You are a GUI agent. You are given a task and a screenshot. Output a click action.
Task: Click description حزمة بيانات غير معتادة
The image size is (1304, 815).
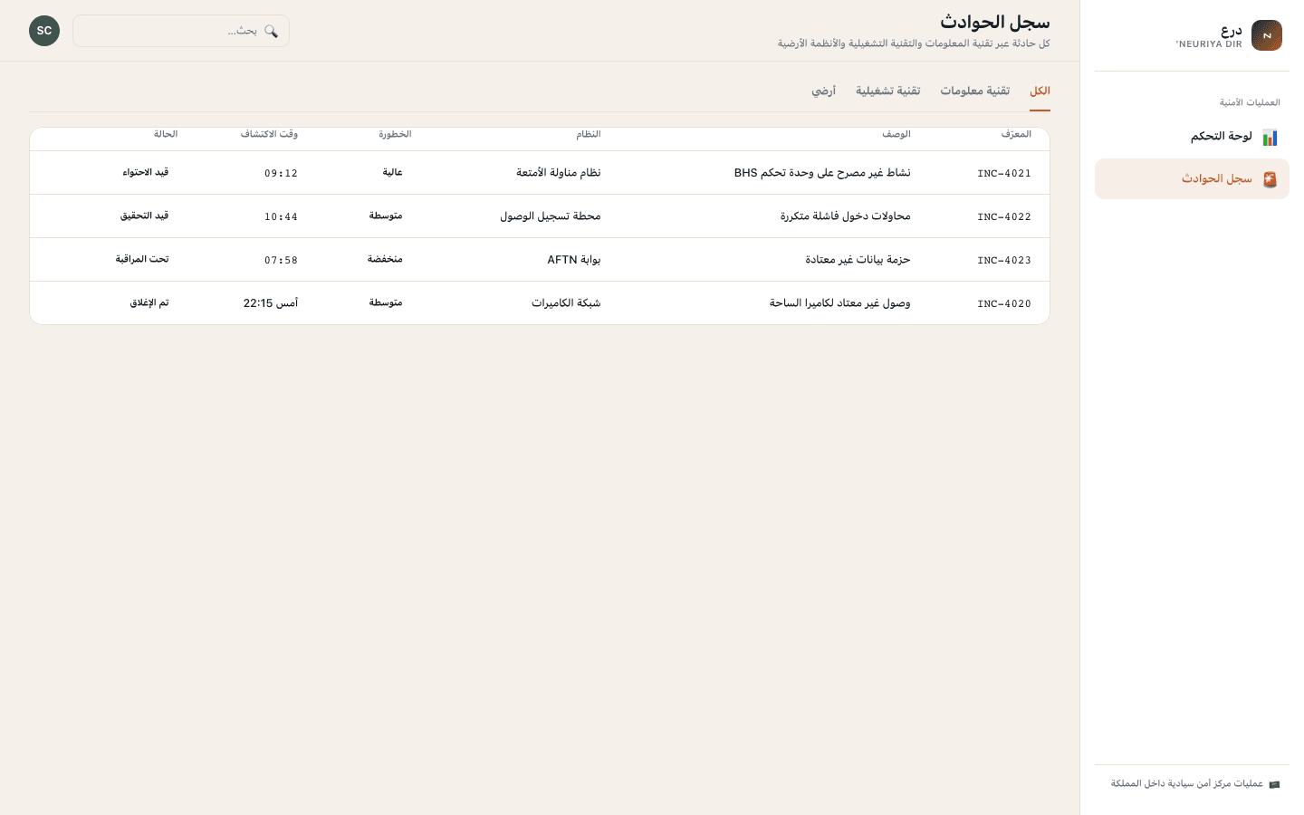(858, 260)
